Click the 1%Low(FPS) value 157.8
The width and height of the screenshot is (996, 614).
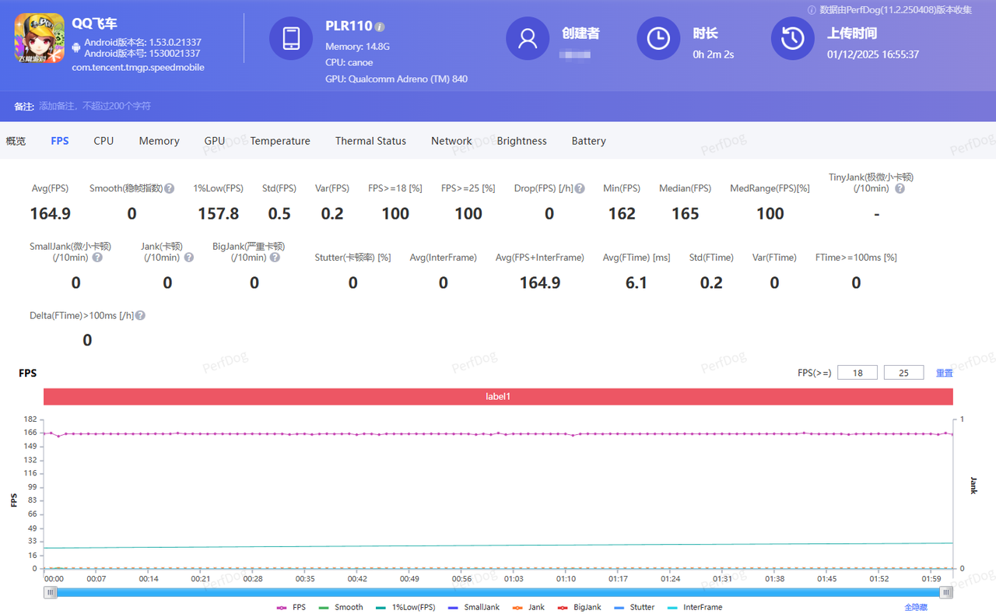point(218,213)
